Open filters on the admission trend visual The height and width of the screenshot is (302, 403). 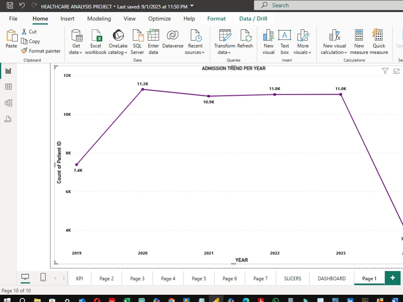[x=385, y=71]
